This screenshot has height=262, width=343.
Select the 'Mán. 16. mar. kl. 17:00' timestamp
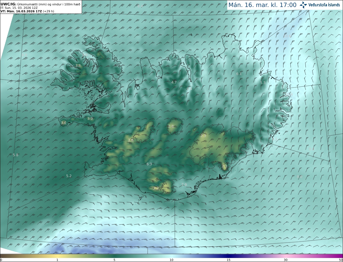[262, 5]
